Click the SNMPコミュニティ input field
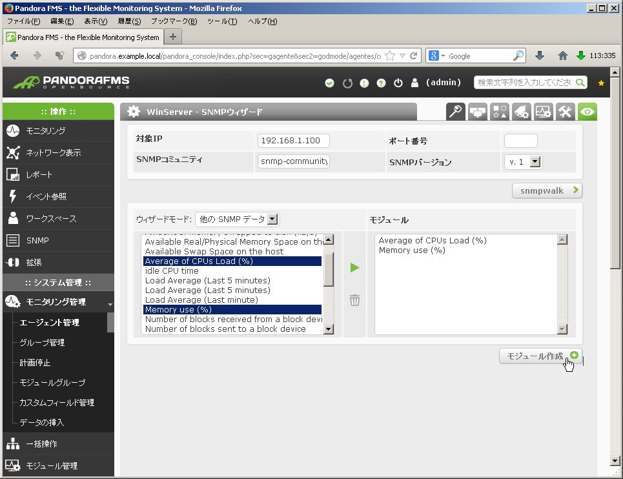The width and height of the screenshot is (623, 479). click(x=293, y=161)
